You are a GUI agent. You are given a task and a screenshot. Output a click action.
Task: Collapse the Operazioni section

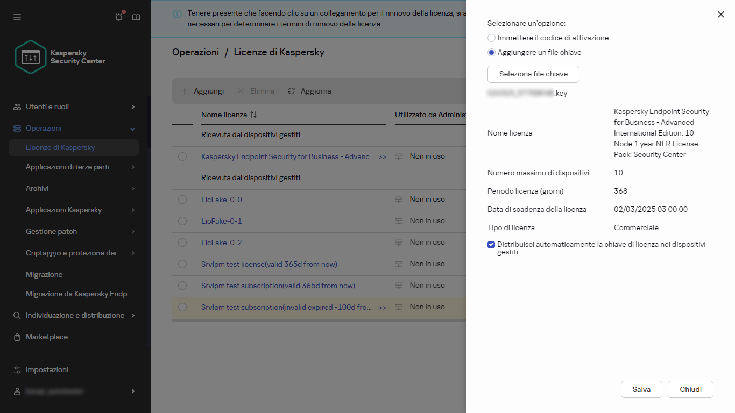click(133, 129)
